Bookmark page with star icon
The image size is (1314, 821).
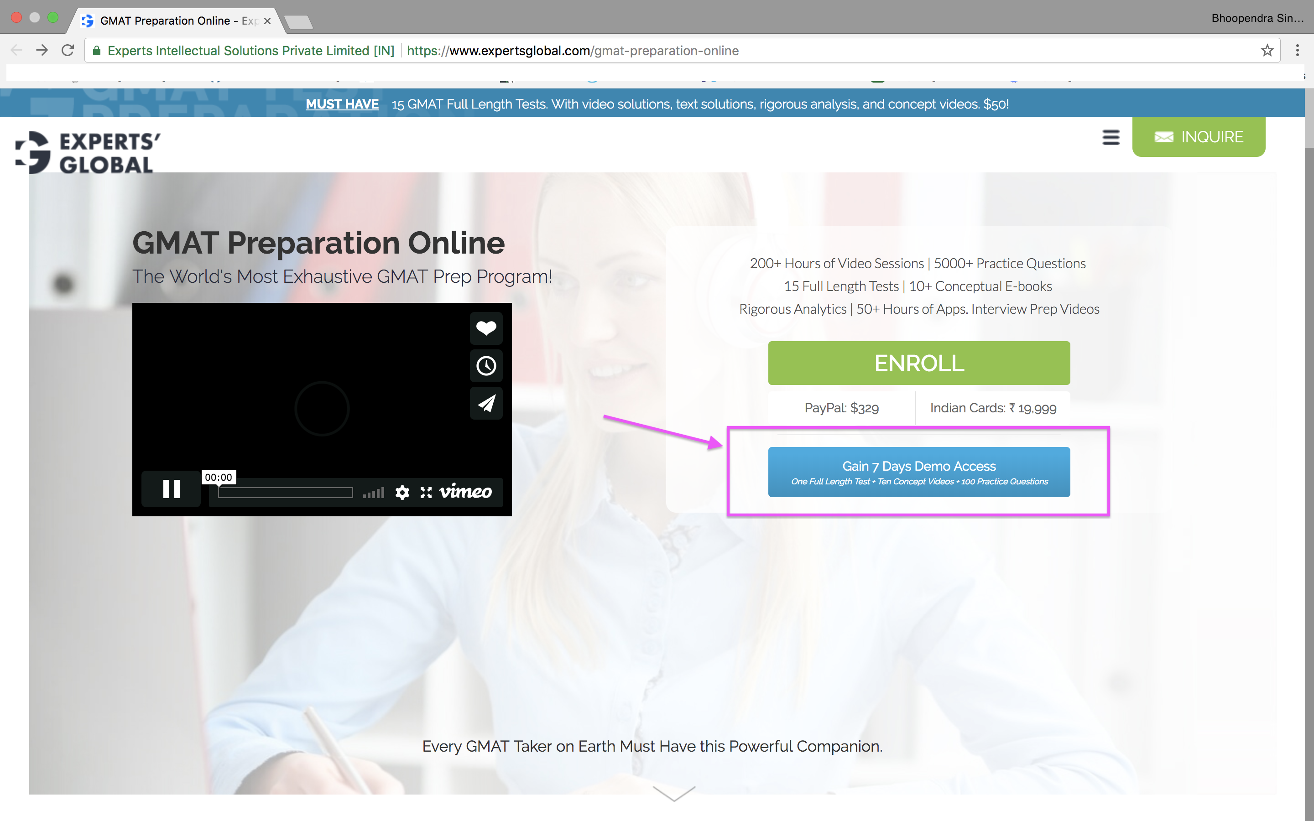[x=1267, y=51]
